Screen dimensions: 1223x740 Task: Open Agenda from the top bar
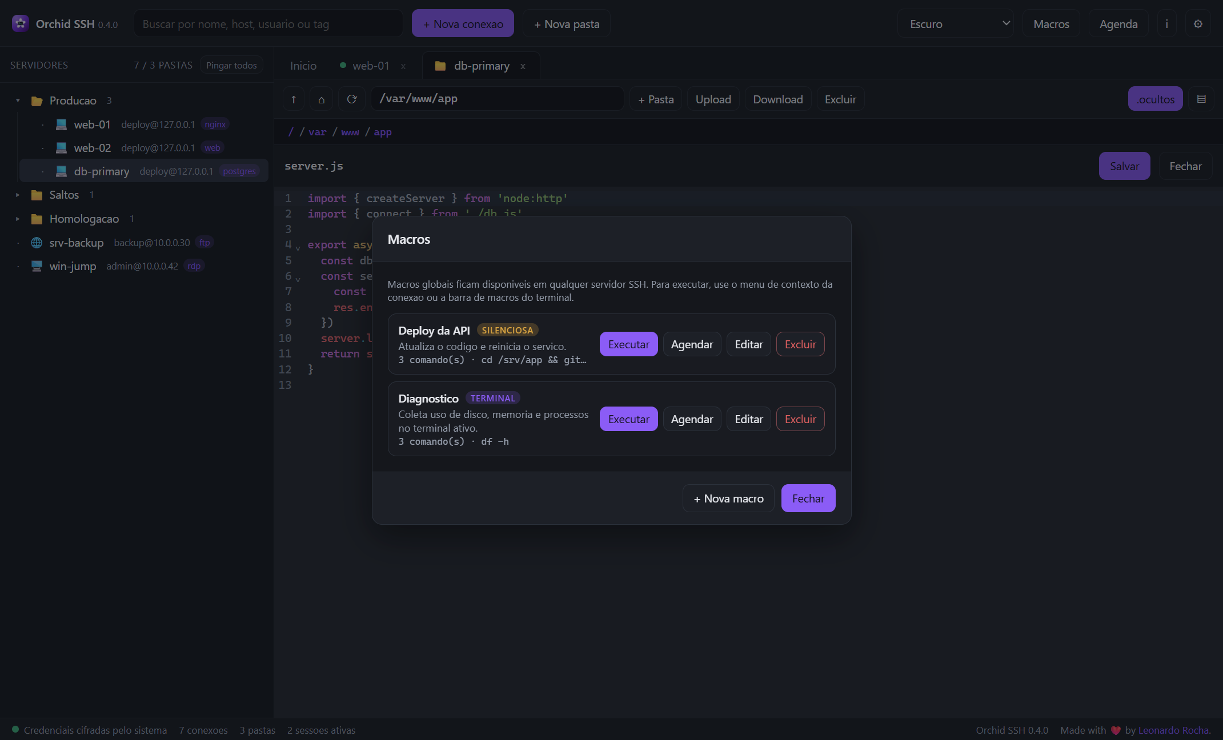click(1118, 24)
